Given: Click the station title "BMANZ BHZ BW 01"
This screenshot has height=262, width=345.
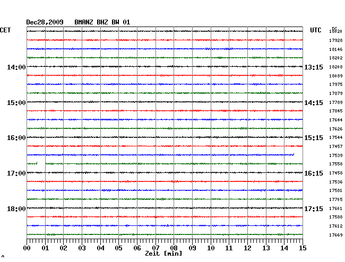Looking at the screenshot, I should click(102, 22).
